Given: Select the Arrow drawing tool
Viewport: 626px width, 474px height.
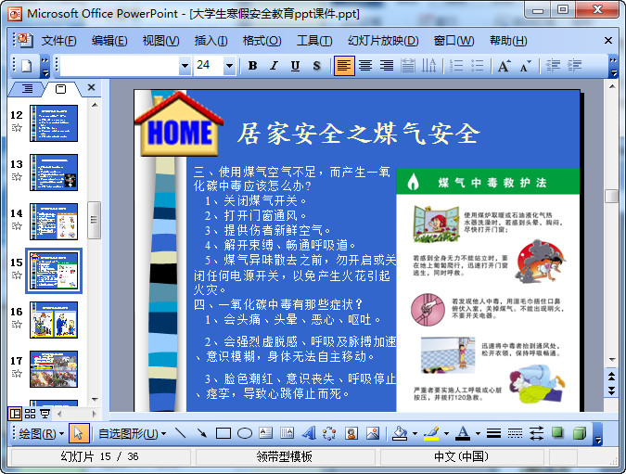Looking at the screenshot, I should pyautogui.click(x=201, y=433).
